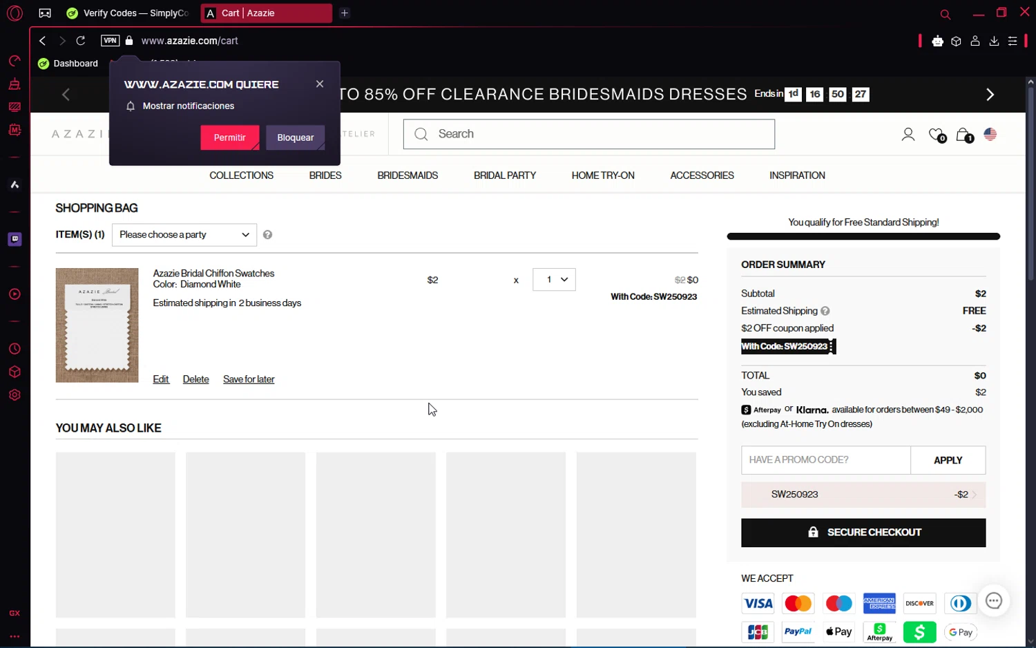Screen dimensions: 1036x648
Task: Click Permitir to allow notifications
Action: click(230, 137)
